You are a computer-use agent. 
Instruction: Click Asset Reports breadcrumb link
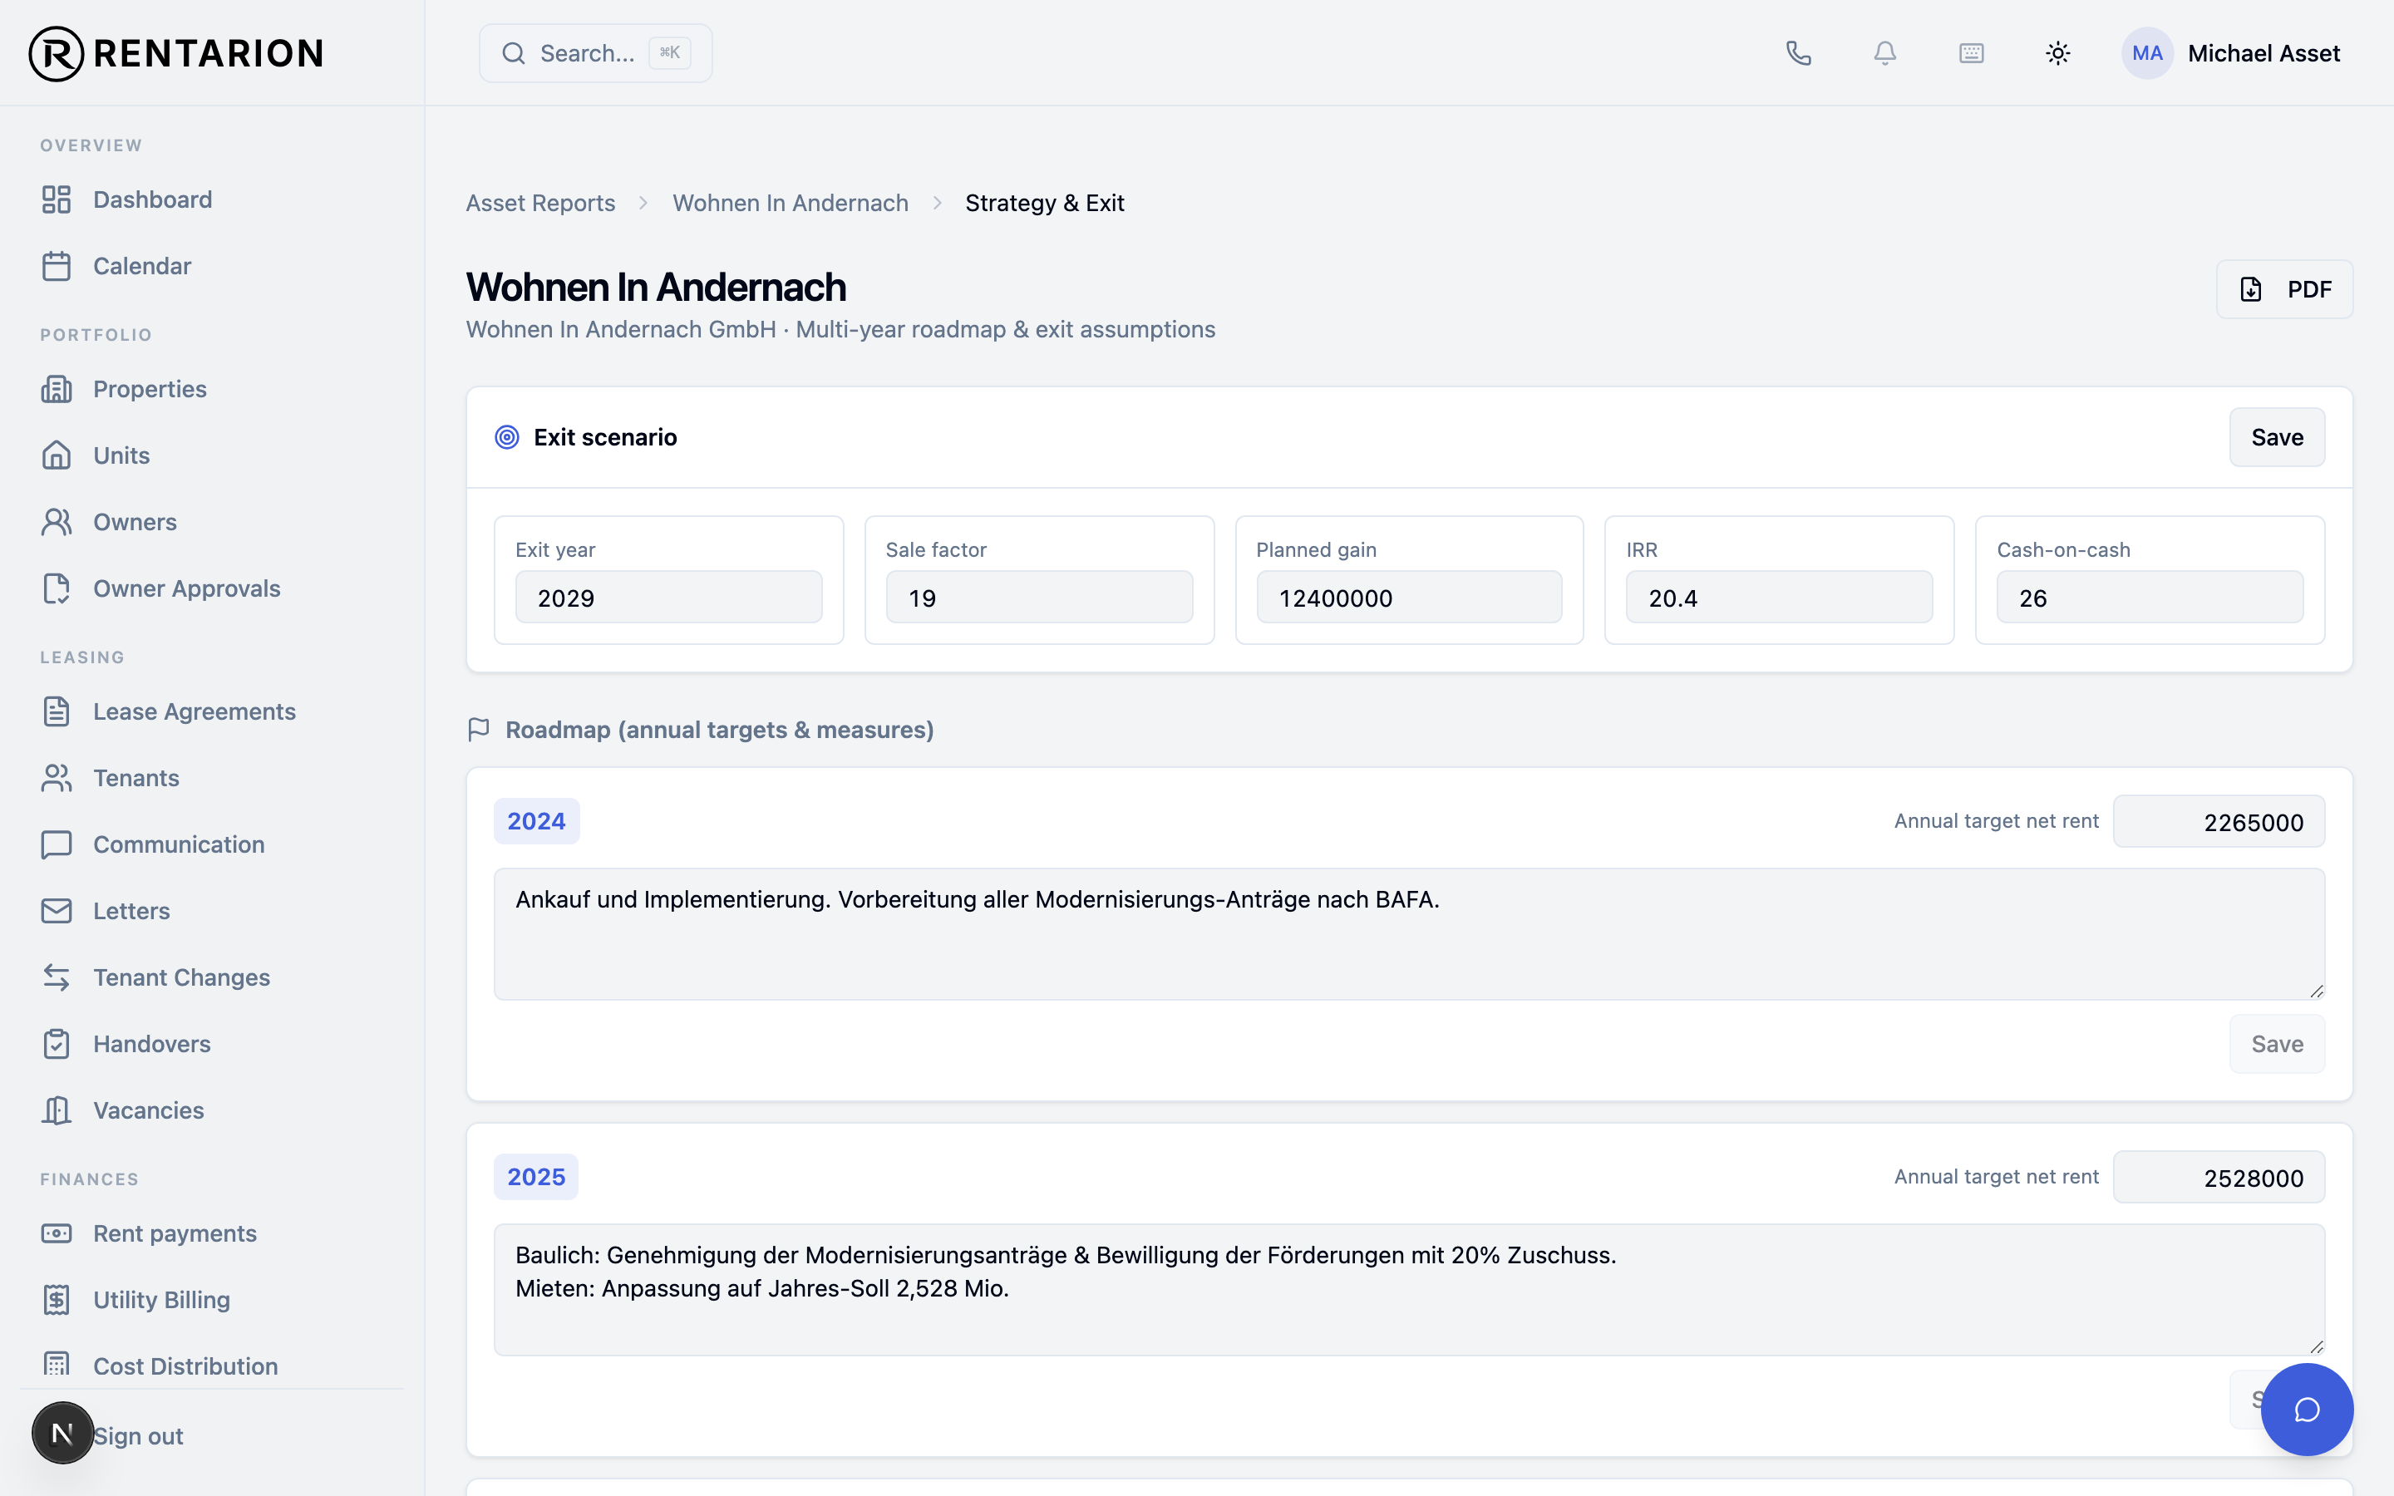pos(540,203)
